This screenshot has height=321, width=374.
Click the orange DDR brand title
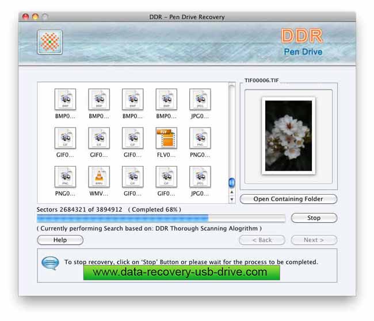pos(302,36)
